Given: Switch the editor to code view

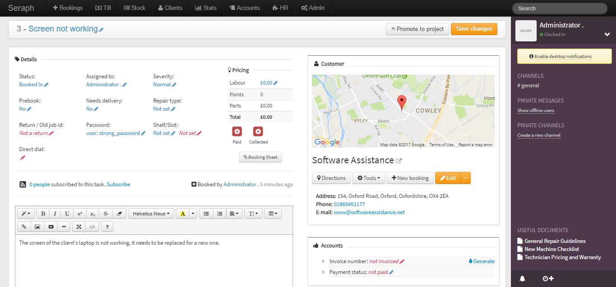Looking at the screenshot, I should click(92, 227).
